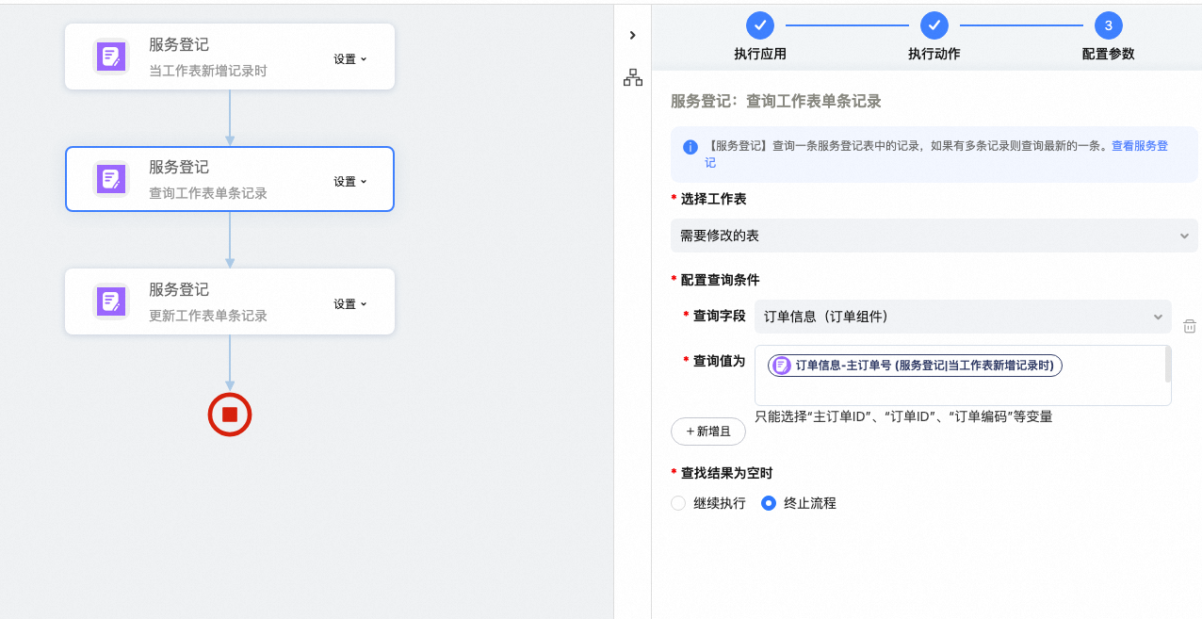The image size is (1202, 619).
Task: Select the 继续执行 radio option
Action: [678, 503]
